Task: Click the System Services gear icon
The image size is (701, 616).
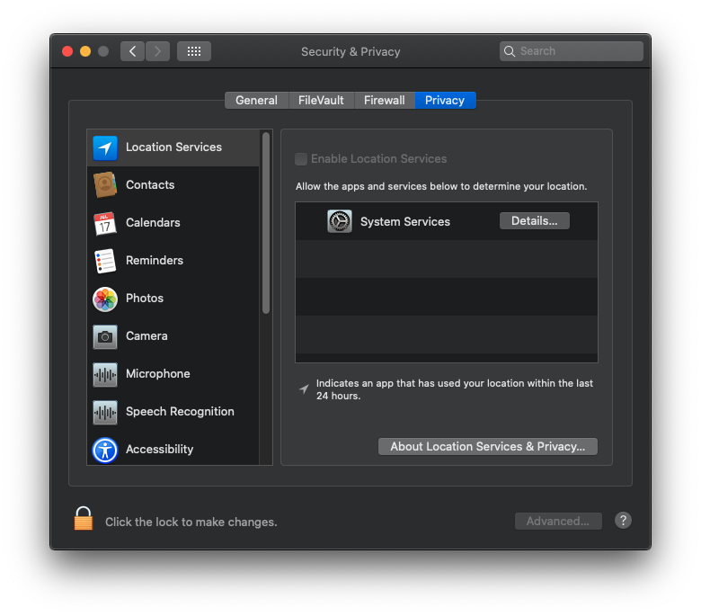Action: tap(340, 221)
